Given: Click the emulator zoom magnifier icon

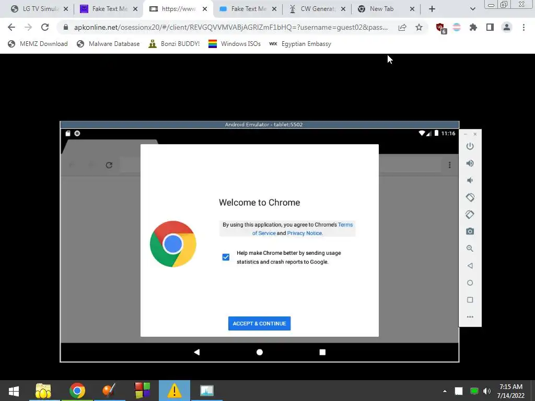Looking at the screenshot, I should [470, 249].
